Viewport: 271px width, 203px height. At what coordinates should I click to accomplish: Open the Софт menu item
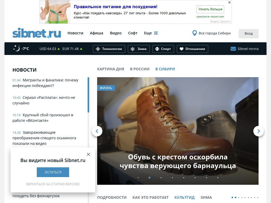pos(133,33)
